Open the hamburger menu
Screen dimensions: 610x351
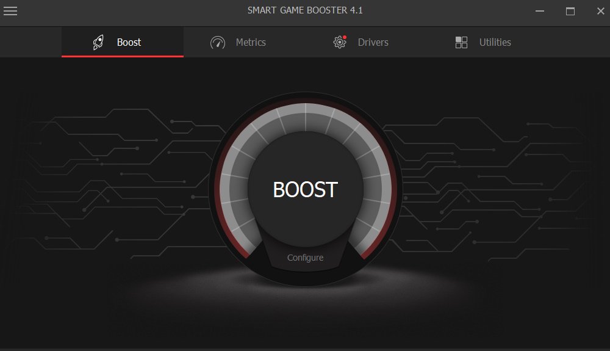point(10,10)
